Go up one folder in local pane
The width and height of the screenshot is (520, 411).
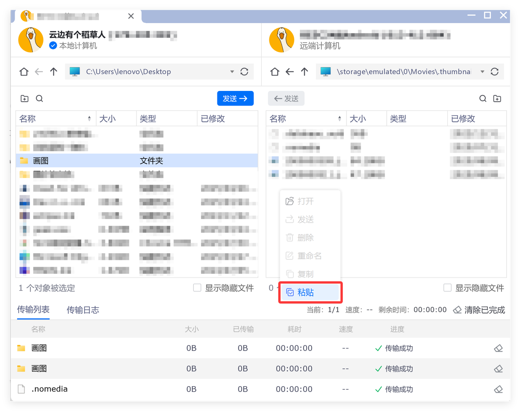54,72
